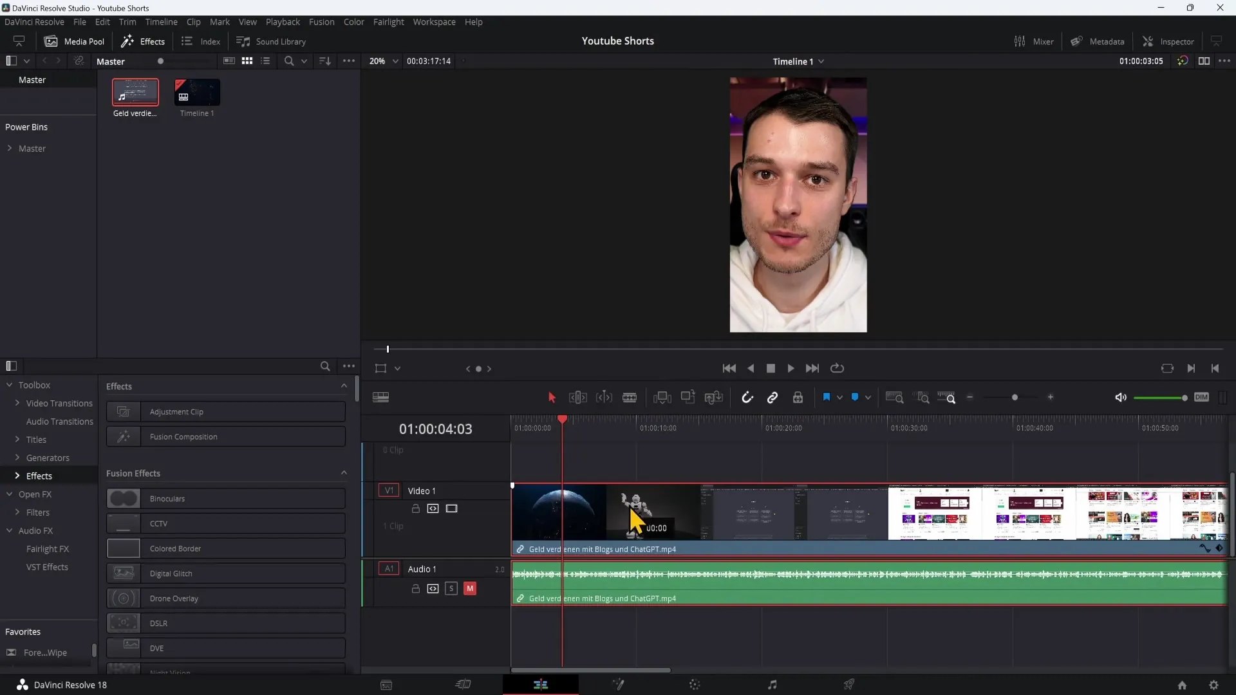Select the Digital Glitch effect
This screenshot has width=1236, height=695.
coord(226,573)
